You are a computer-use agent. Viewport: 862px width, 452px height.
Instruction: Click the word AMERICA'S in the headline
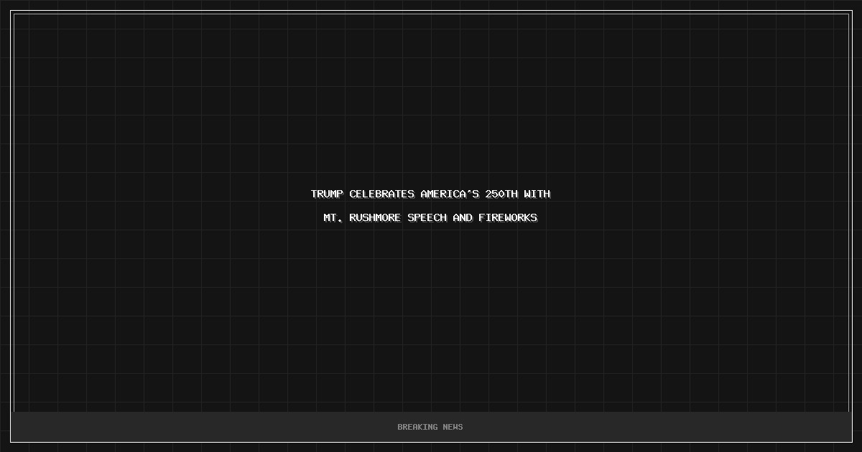pyautogui.click(x=450, y=194)
